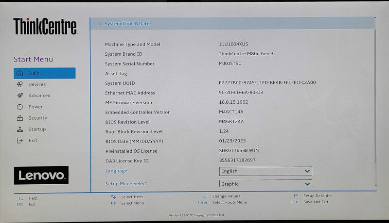Click BIOS revision M4GKT24A
389x223 pixels.
[x=231, y=121]
